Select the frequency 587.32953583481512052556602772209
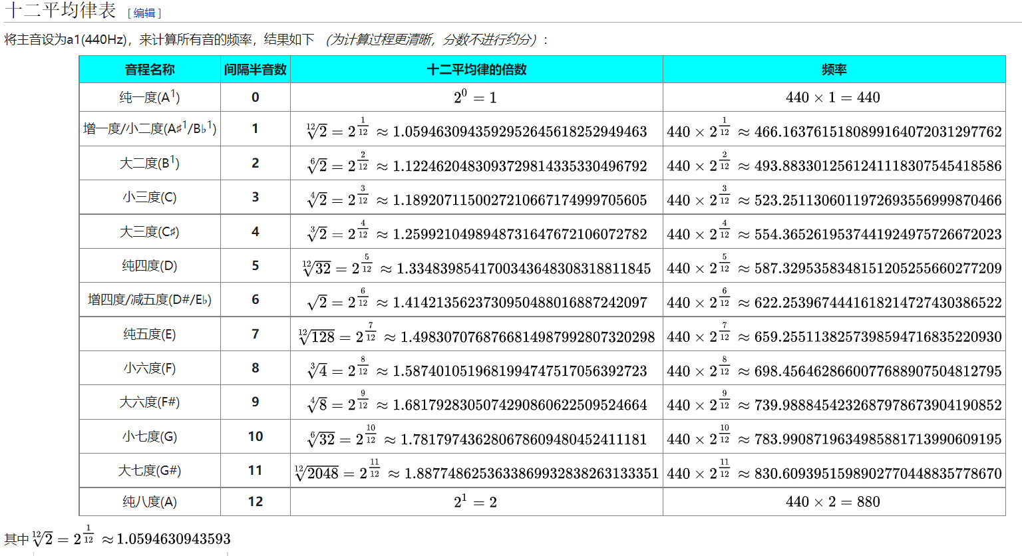This screenshot has width=1022, height=556. click(878, 268)
